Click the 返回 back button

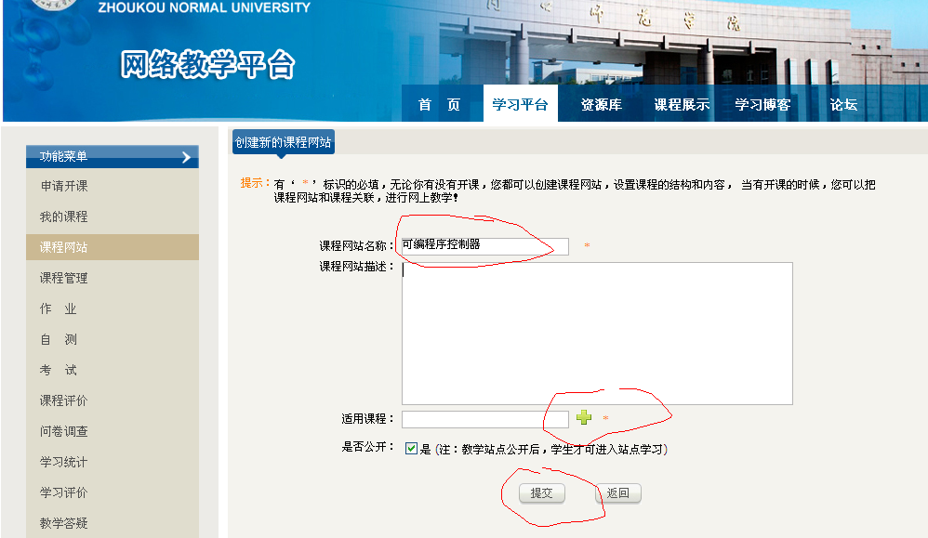(617, 493)
